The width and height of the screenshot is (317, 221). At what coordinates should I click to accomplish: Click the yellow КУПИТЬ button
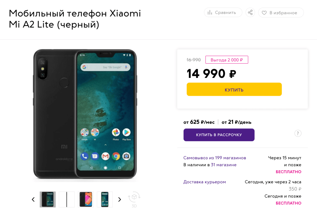coord(234,89)
